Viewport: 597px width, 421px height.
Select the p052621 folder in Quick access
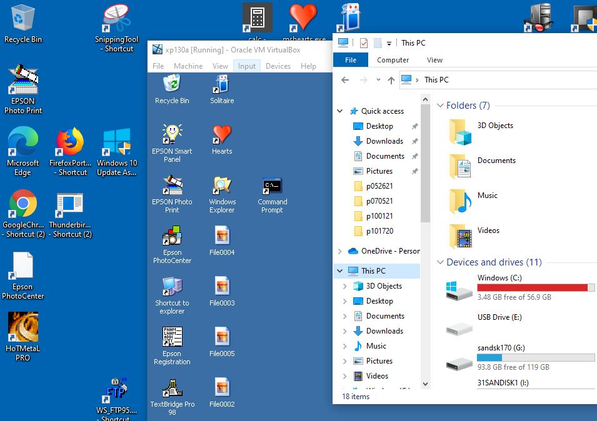point(378,186)
